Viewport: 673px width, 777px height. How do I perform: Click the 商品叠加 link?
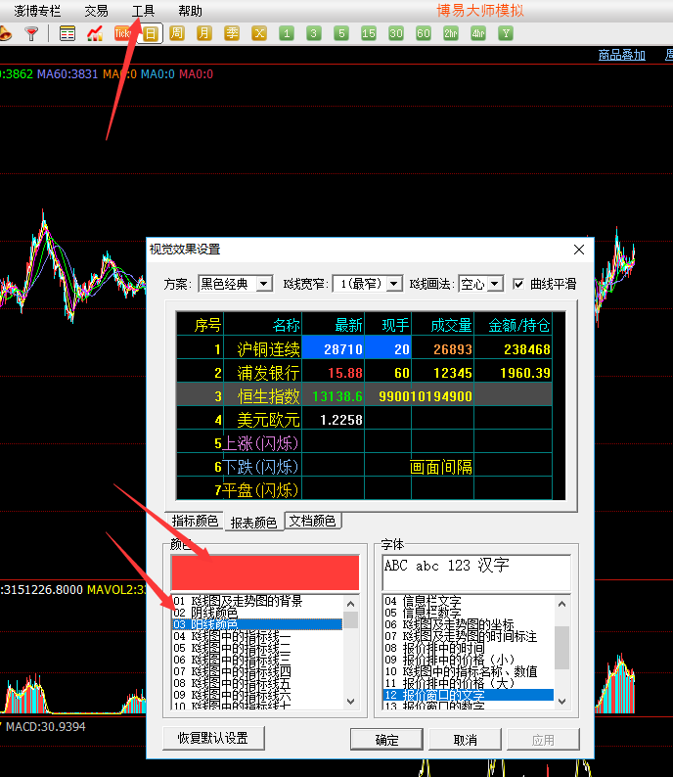621,55
